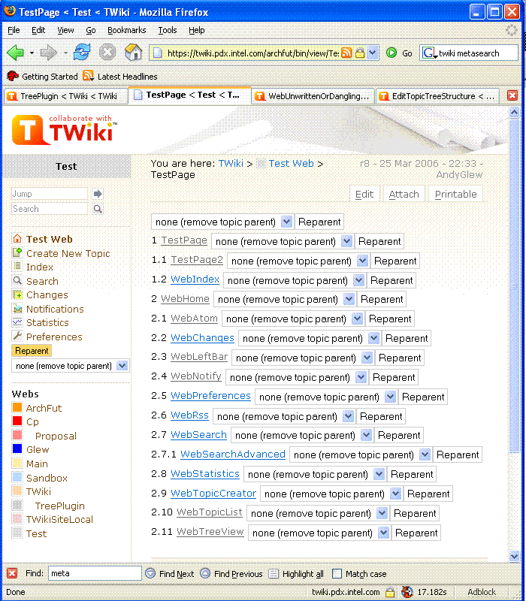Open the WebStatistics link
The image size is (526, 601).
(204, 474)
